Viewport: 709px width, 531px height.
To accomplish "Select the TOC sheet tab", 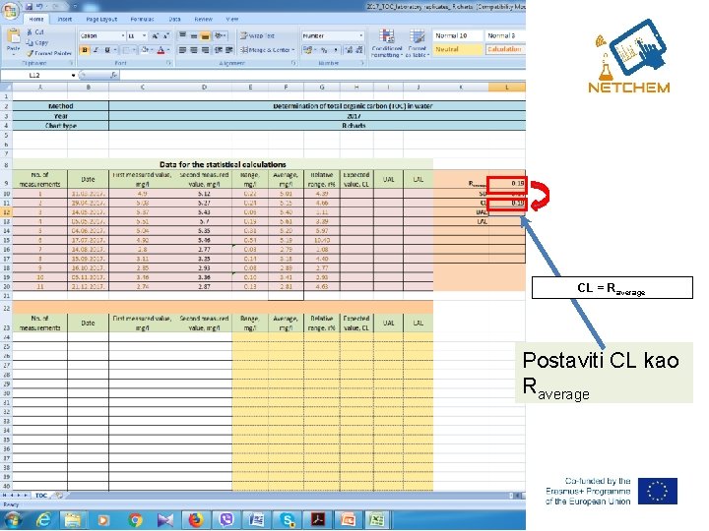I will tap(41, 496).
